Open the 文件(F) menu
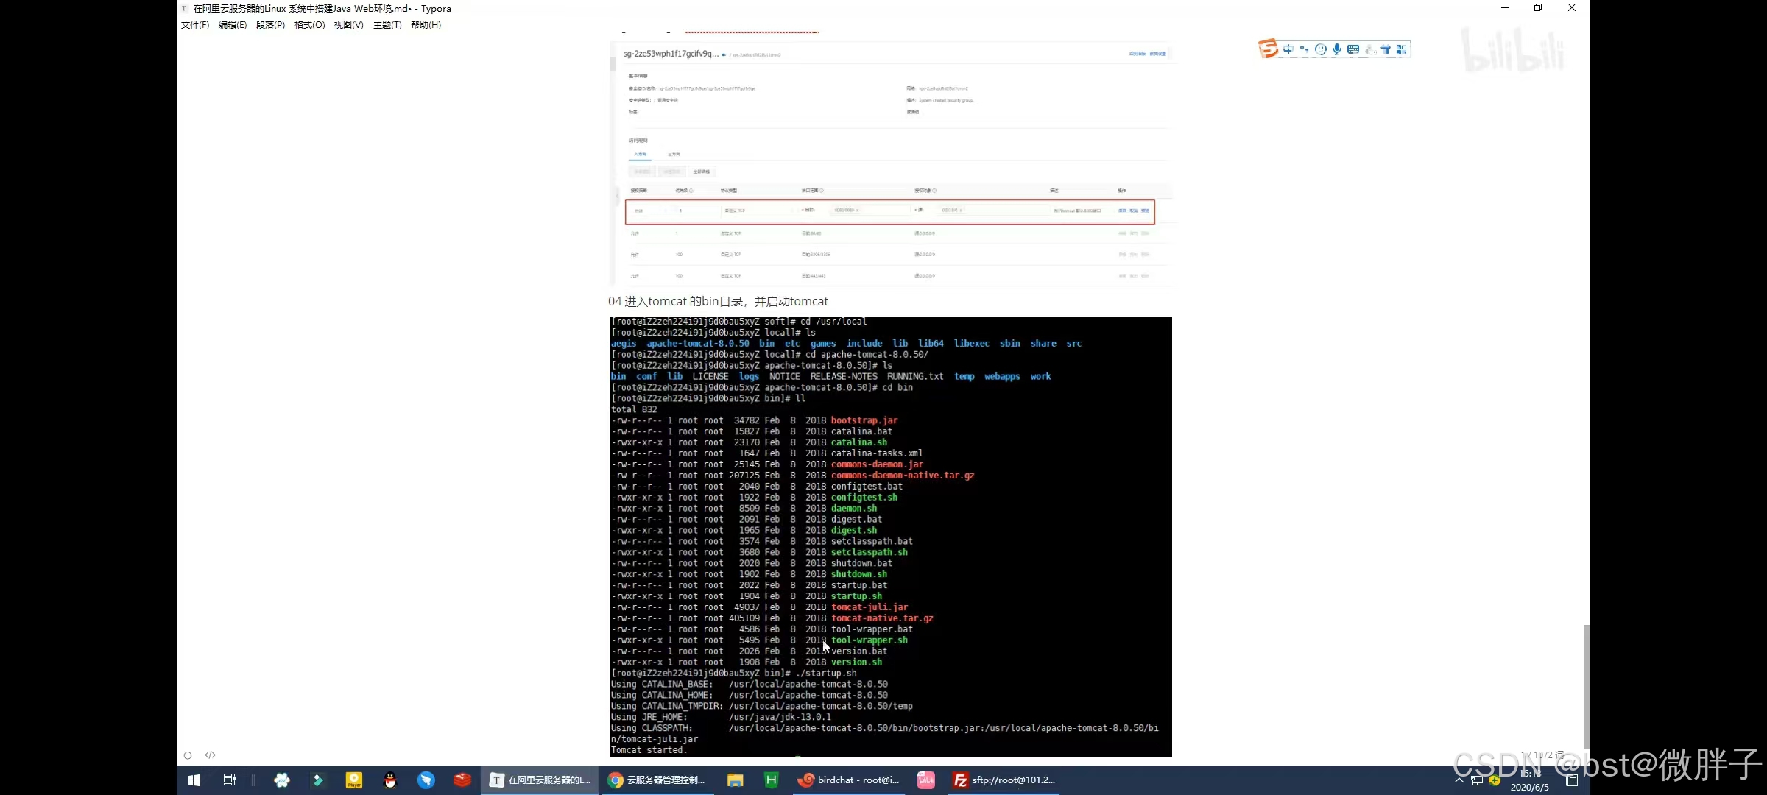 (x=195, y=25)
